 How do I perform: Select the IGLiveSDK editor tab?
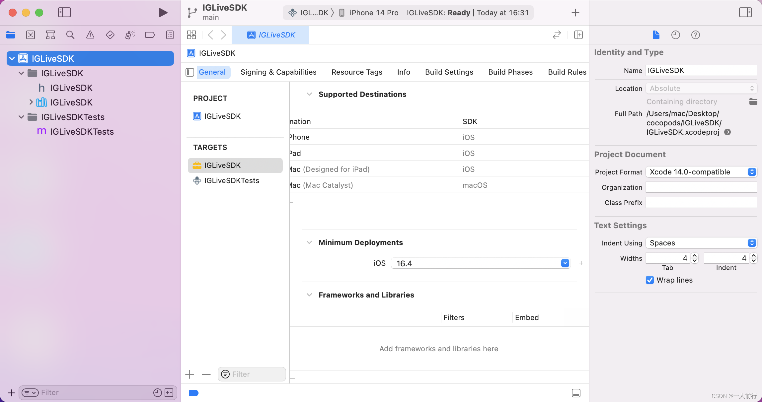click(x=270, y=35)
